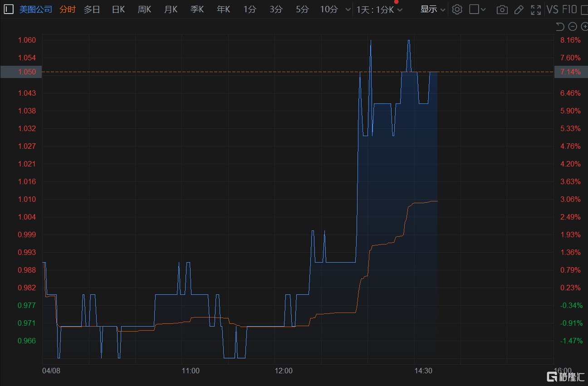
Task: Take a chart screenshot with camera icon
Action: pyautogui.click(x=502, y=10)
